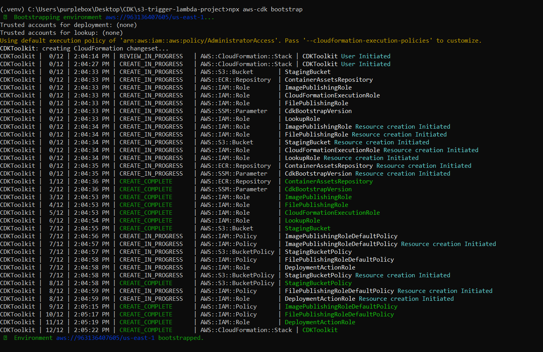Click 'CloudFormationExecutionRole Resource creation Initiated' text

coord(382,150)
